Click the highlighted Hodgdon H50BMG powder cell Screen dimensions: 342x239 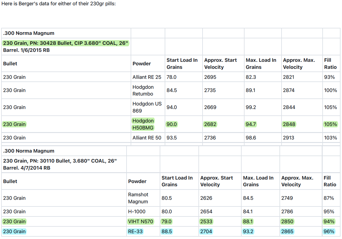[x=143, y=124]
